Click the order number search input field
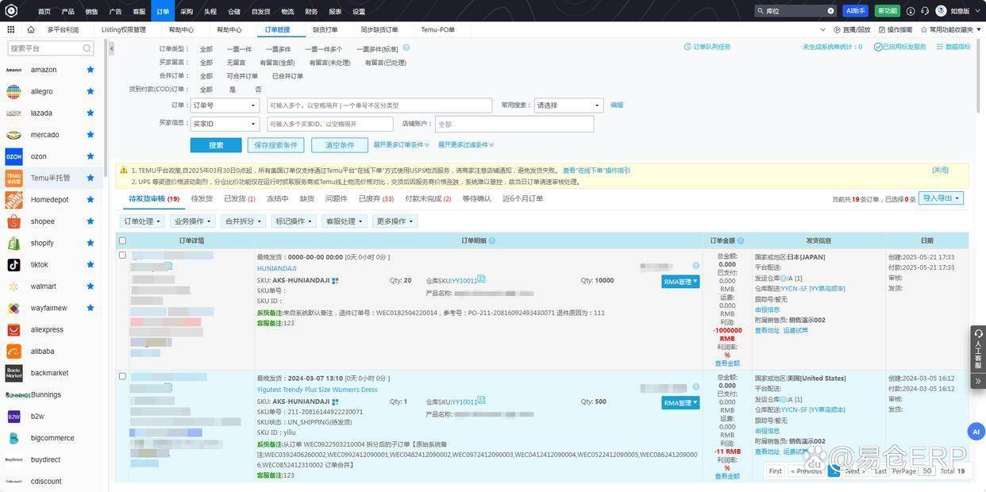 (x=379, y=103)
